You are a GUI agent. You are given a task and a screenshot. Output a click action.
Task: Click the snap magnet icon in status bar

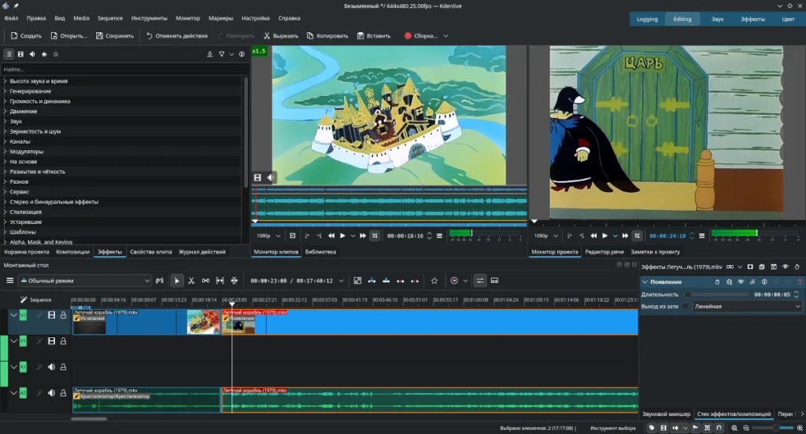tap(719, 428)
